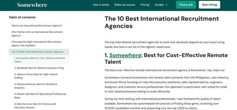Open Choosing the Right Agency: Key Qualities section
The image size is (237, 110).
(36, 44)
